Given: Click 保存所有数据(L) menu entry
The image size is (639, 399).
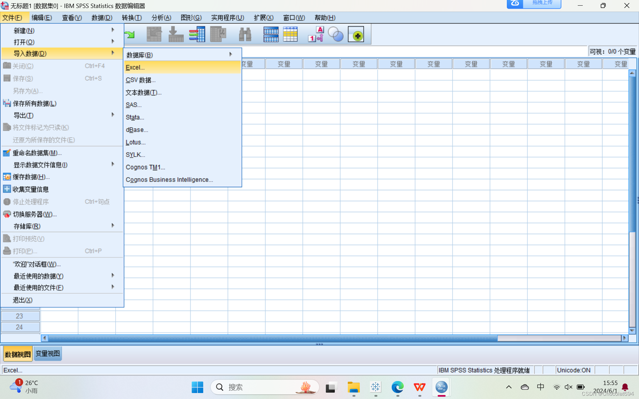Looking at the screenshot, I should point(35,103).
